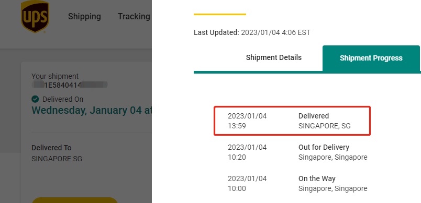Click the UPS shield logo
421x203 pixels.
click(x=35, y=17)
